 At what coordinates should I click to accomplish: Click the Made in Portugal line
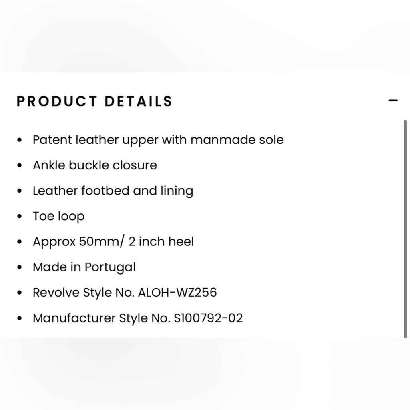tap(84, 267)
